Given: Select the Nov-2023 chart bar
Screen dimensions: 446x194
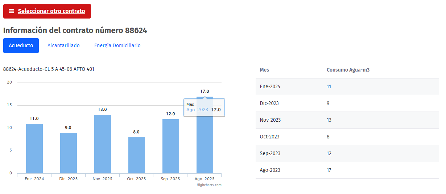Looking at the screenshot, I should coord(103,144).
